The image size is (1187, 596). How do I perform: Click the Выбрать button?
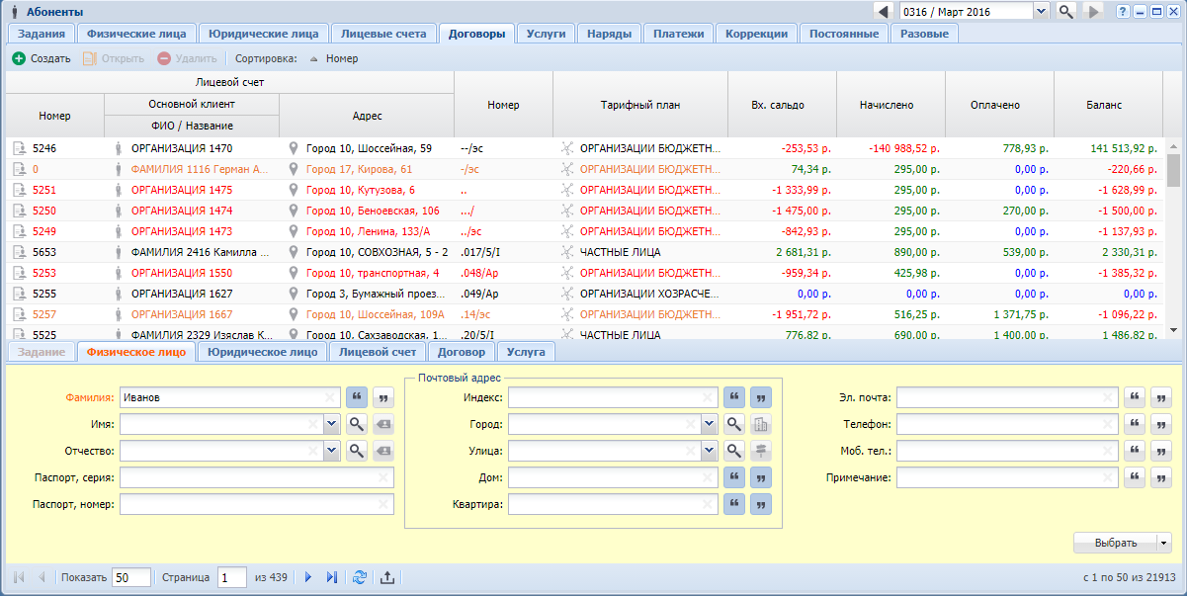[x=1116, y=543]
